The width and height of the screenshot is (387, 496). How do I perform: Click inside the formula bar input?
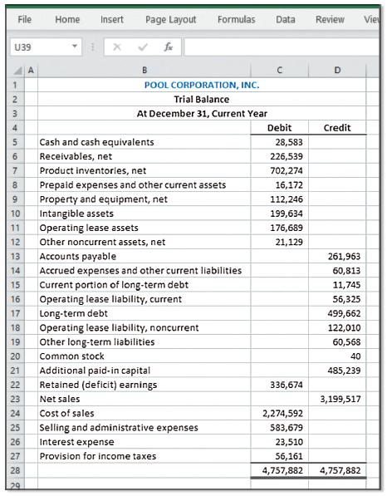tap(282, 47)
